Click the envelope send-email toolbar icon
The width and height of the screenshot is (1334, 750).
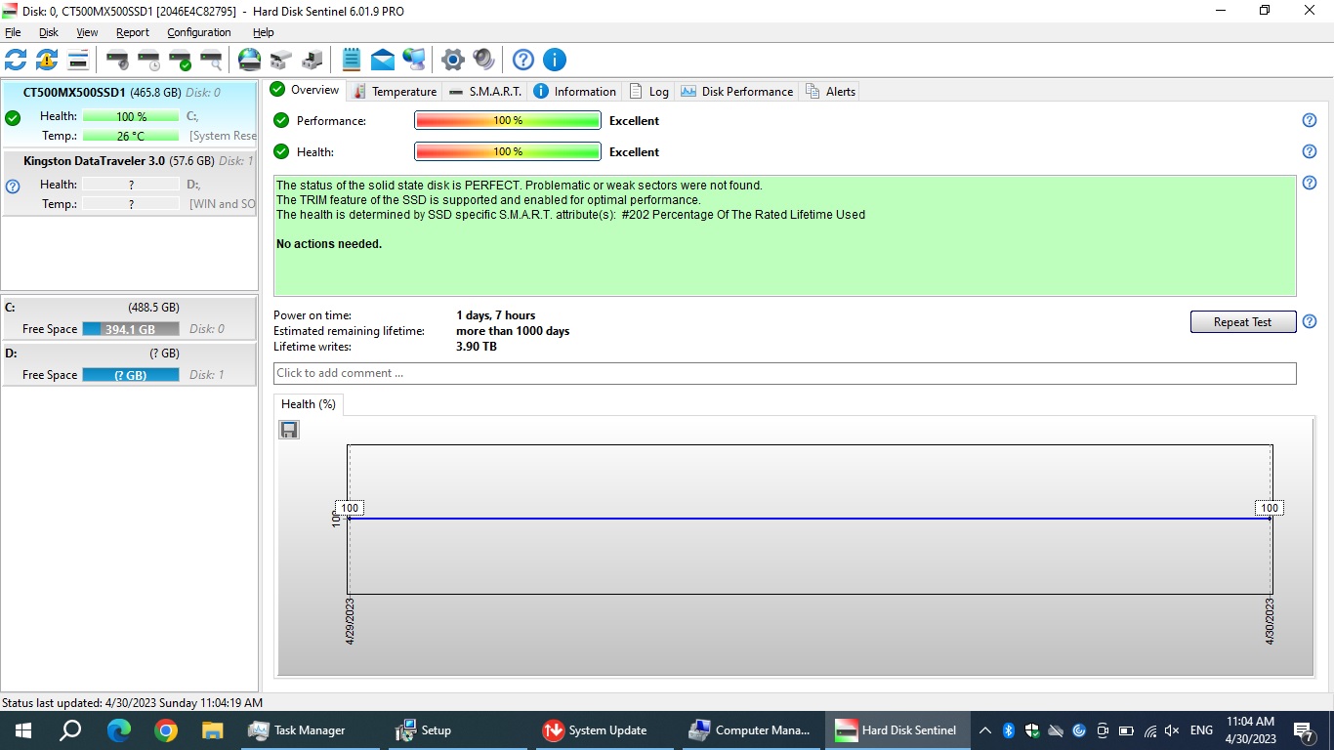(383, 60)
